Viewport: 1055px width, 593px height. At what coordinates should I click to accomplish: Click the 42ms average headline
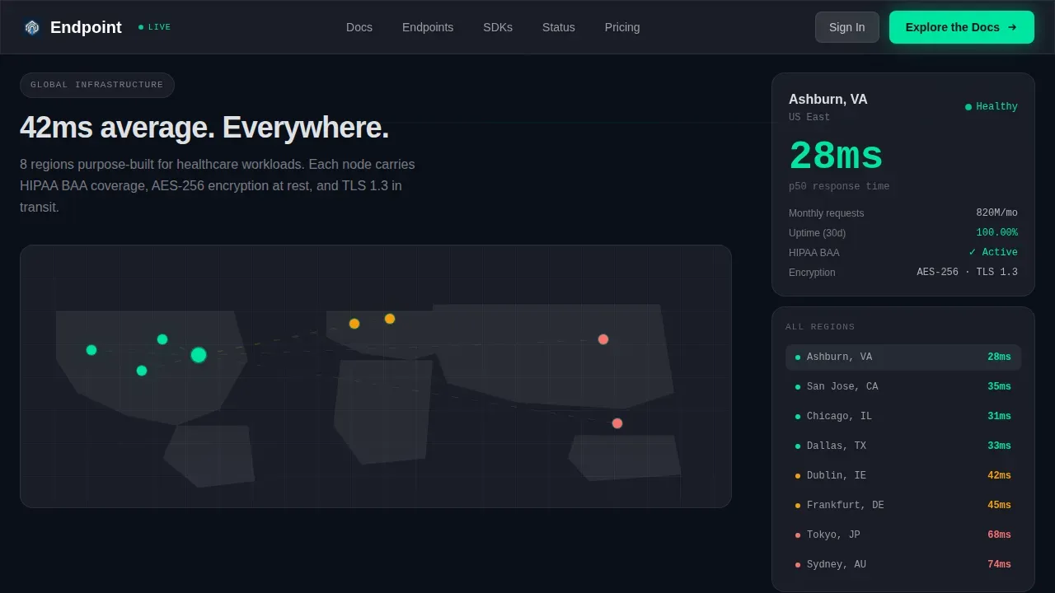(x=204, y=128)
